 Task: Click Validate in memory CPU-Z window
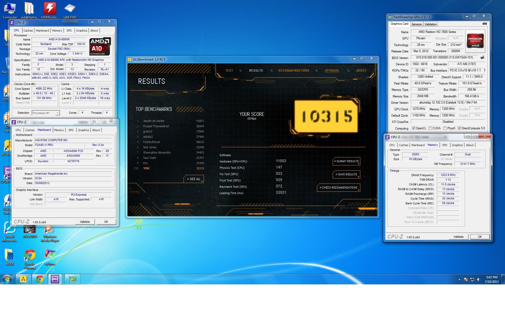tap(458, 237)
